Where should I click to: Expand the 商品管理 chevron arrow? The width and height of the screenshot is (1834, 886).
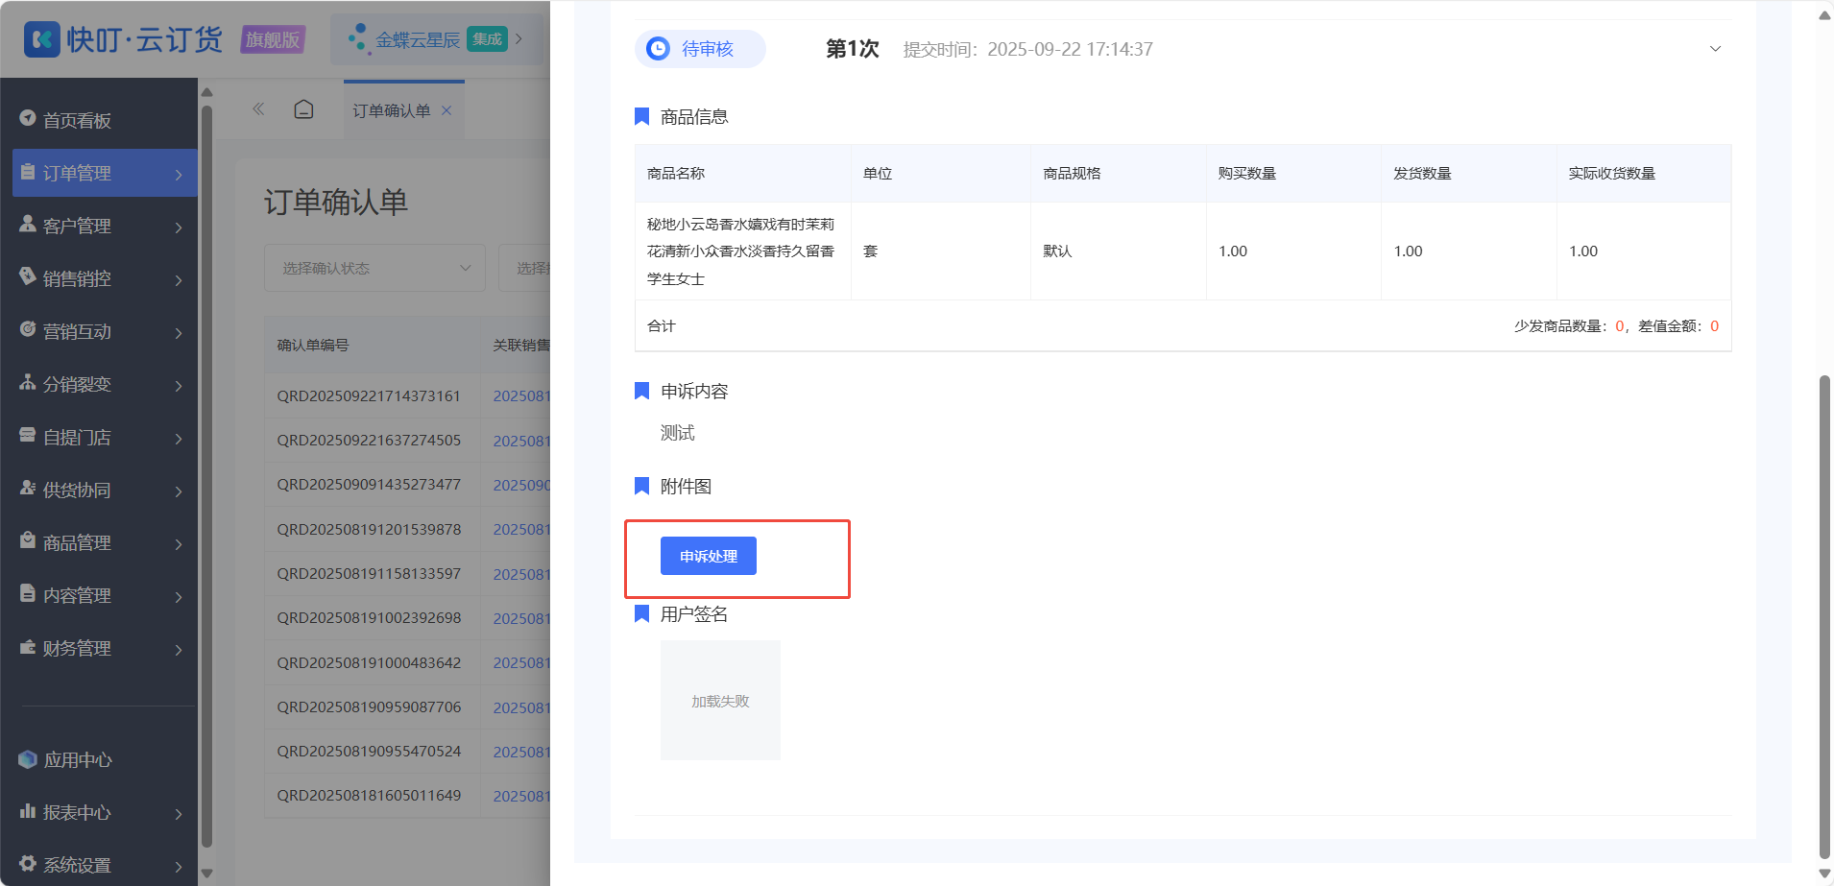pyautogui.click(x=179, y=543)
